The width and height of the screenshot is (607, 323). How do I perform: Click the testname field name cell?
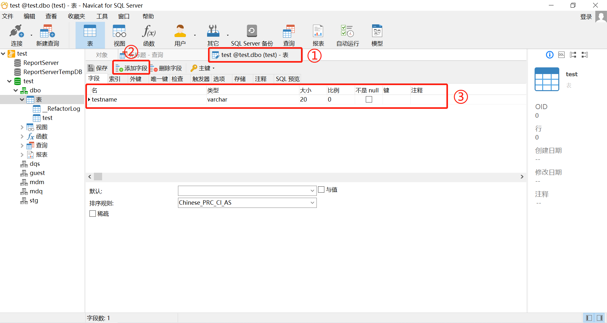149,99
